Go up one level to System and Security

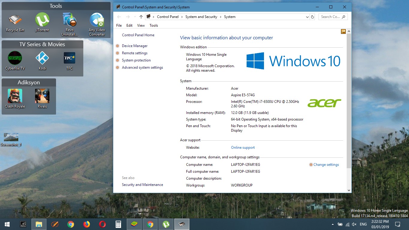click(x=141, y=17)
